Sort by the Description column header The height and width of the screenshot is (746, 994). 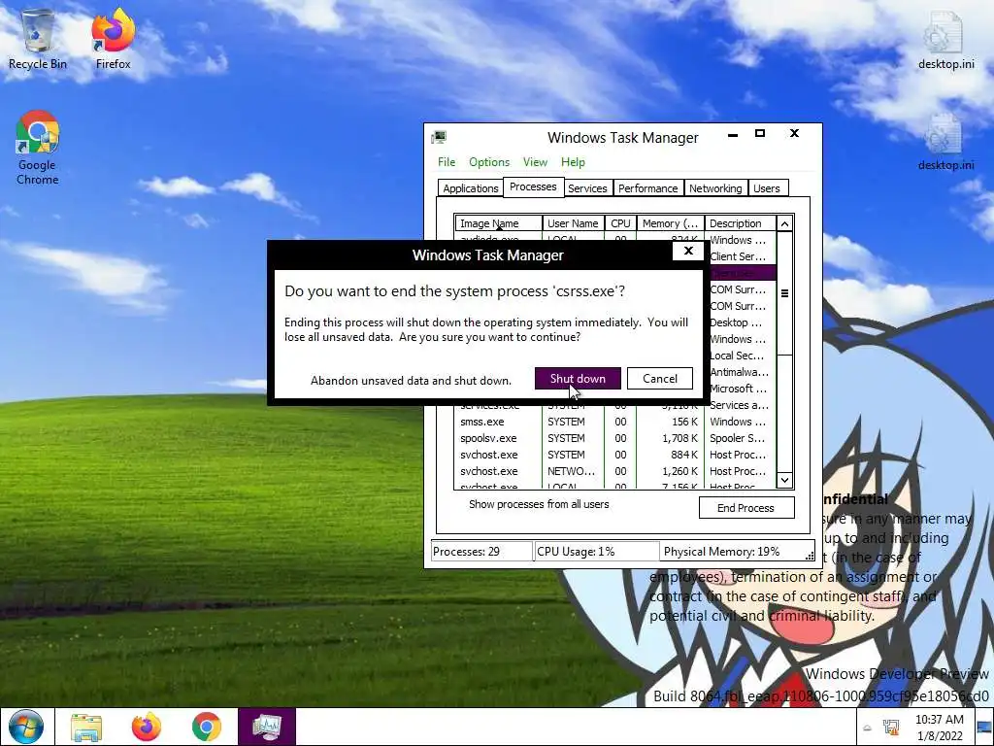point(740,223)
